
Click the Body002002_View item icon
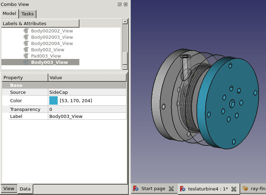[26, 31]
